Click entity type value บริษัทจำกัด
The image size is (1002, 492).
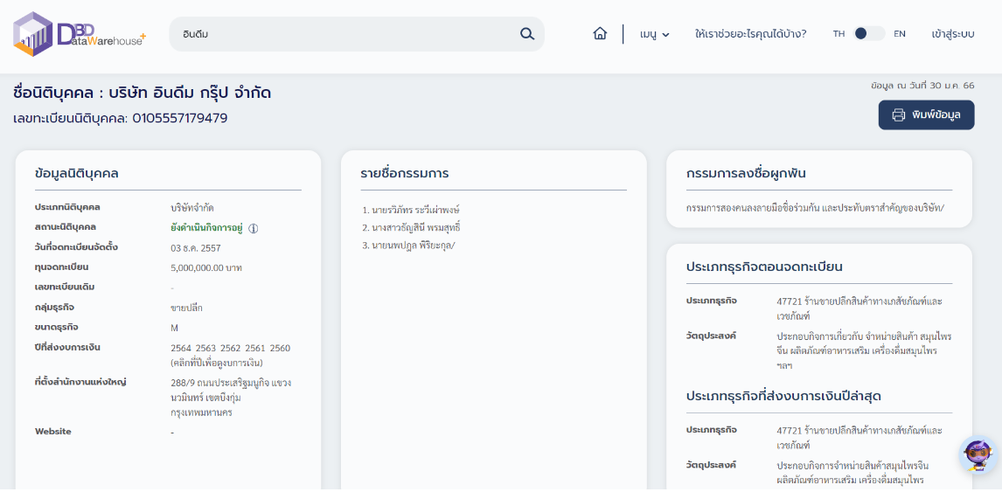pyautogui.click(x=191, y=208)
